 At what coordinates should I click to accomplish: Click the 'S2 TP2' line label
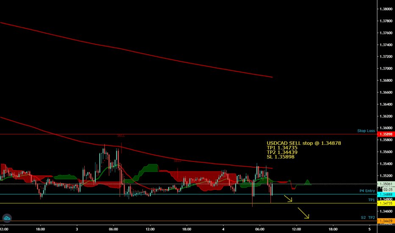pyautogui.click(x=368, y=217)
